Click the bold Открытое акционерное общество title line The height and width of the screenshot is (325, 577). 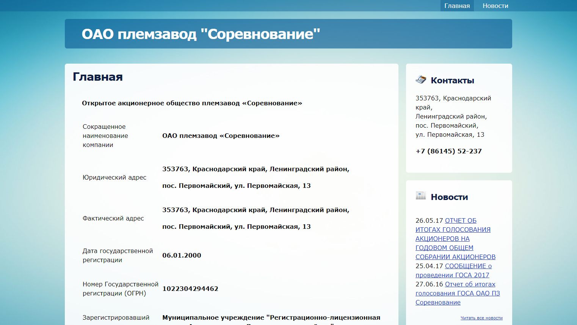192,103
